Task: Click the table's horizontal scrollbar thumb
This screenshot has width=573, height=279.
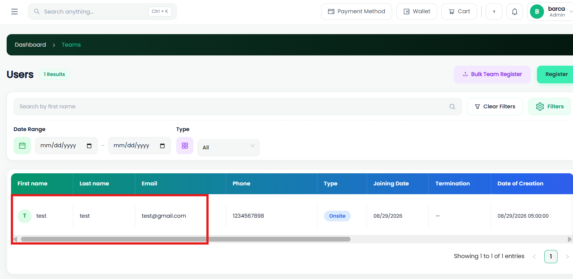Action: pos(185,239)
